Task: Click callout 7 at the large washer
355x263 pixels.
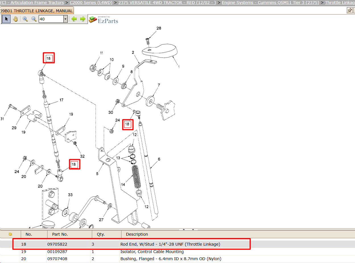Action: 159,85
